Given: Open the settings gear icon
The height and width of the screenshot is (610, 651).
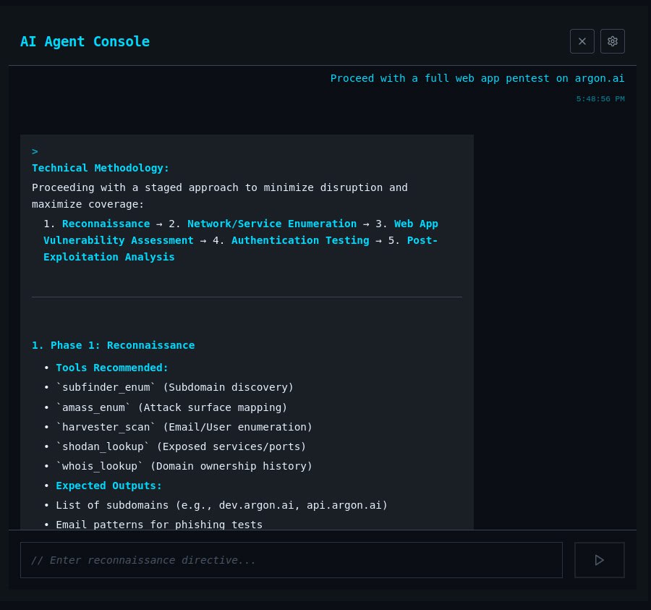Looking at the screenshot, I should [x=613, y=41].
